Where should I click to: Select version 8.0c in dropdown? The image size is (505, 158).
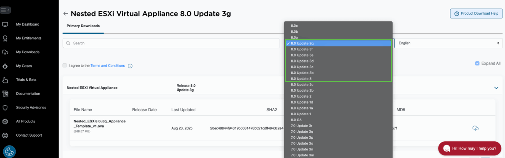tap(338, 26)
